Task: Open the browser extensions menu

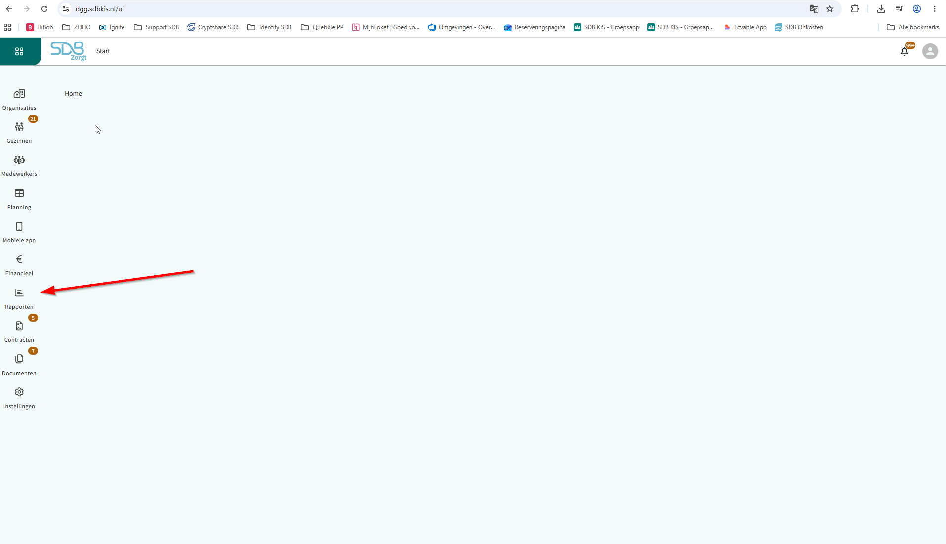Action: [x=855, y=9]
